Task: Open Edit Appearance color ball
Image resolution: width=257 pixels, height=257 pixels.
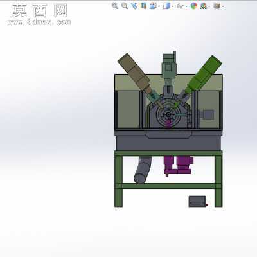Action: point(194,6)
